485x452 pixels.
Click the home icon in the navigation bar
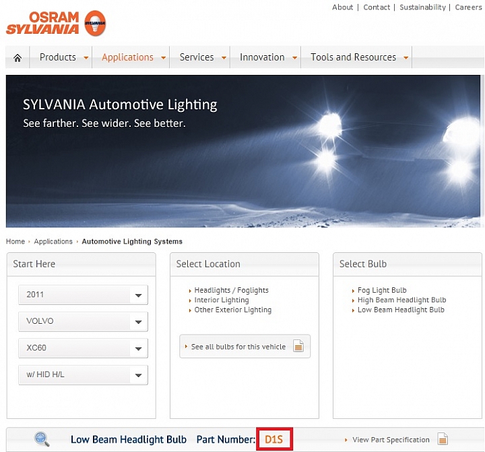coord(18,57)
